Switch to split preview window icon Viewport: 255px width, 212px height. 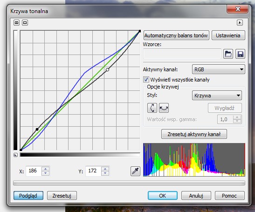[x=16, y=23]
